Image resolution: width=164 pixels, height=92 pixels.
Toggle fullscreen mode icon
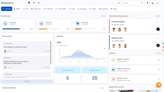[x=119, y=3]
